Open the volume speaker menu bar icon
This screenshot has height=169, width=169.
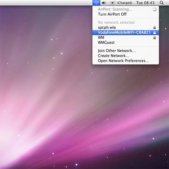pos(104,3)
